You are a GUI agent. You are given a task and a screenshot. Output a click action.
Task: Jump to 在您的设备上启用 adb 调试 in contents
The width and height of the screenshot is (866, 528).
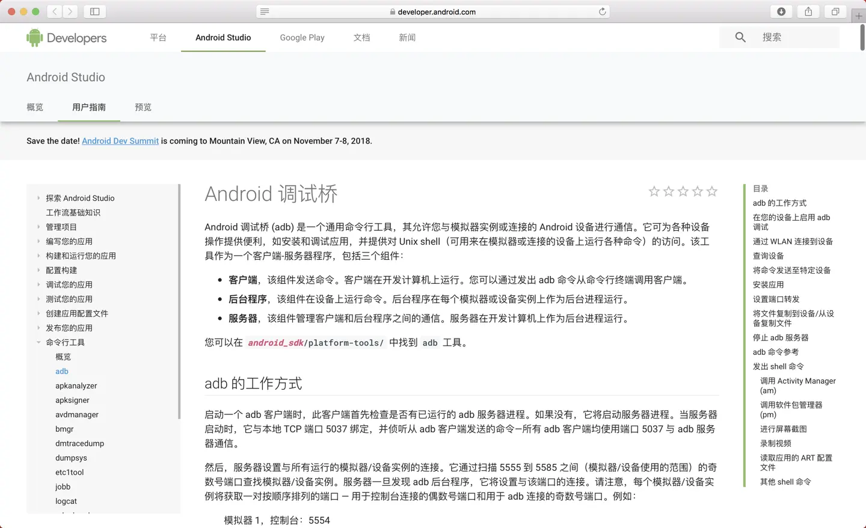(791, 222)
